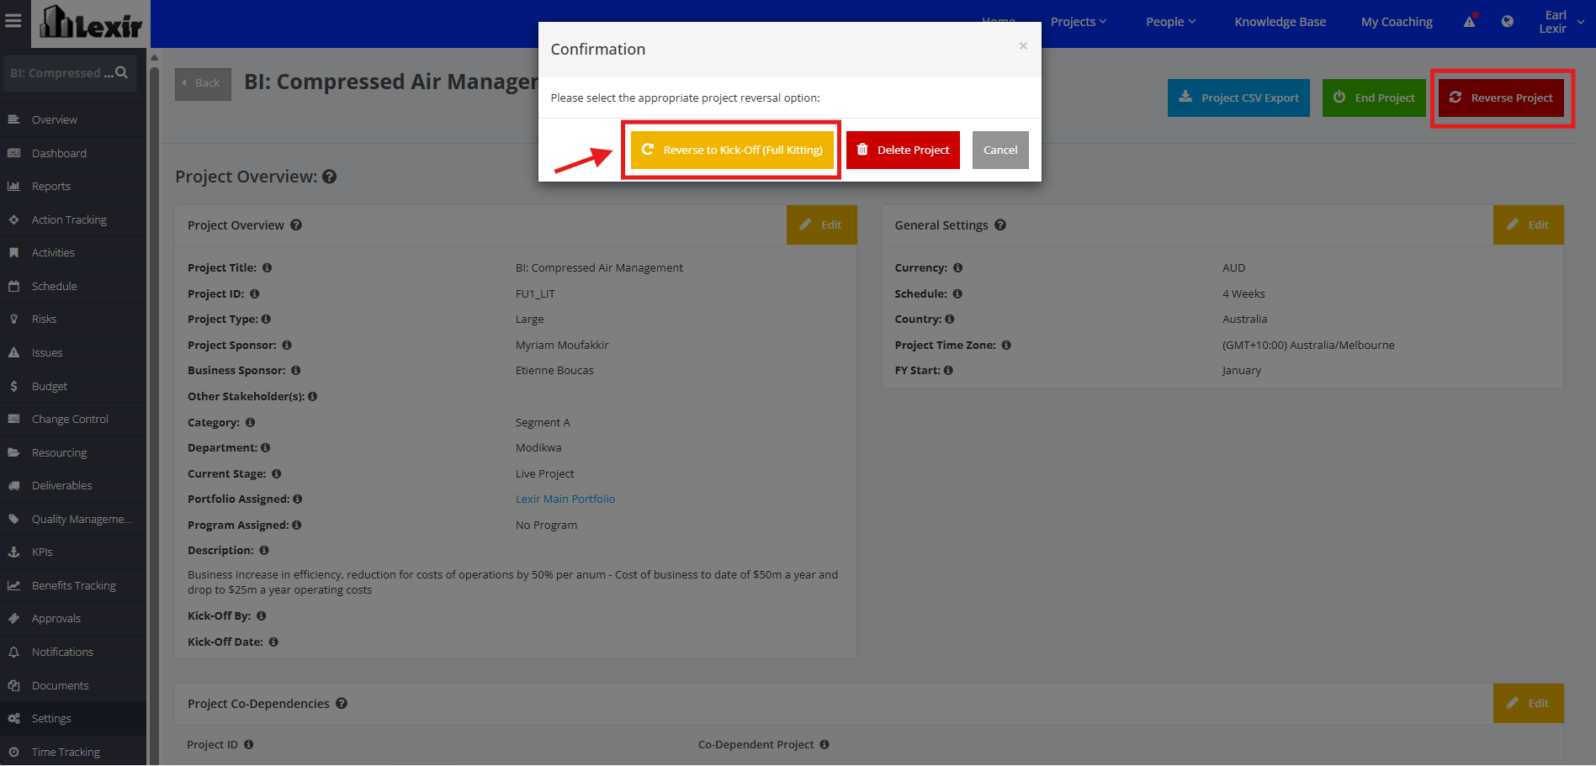The image size is (1596, 766).
Task: Close the Confirmation dialog with X
Action: pyautogui.click(x=1023, y=46)
